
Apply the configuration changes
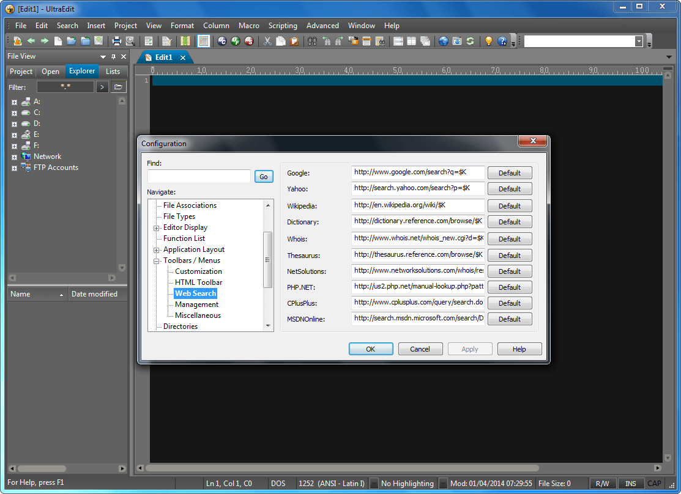click(x=469, y=348)
